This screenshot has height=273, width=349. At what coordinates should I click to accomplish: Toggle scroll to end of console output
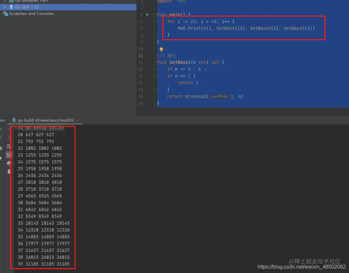[x=9, y=155]
